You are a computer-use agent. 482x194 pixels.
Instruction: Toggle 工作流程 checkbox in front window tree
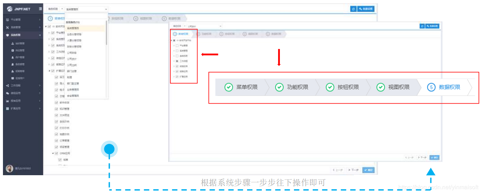tap(177, 61)
